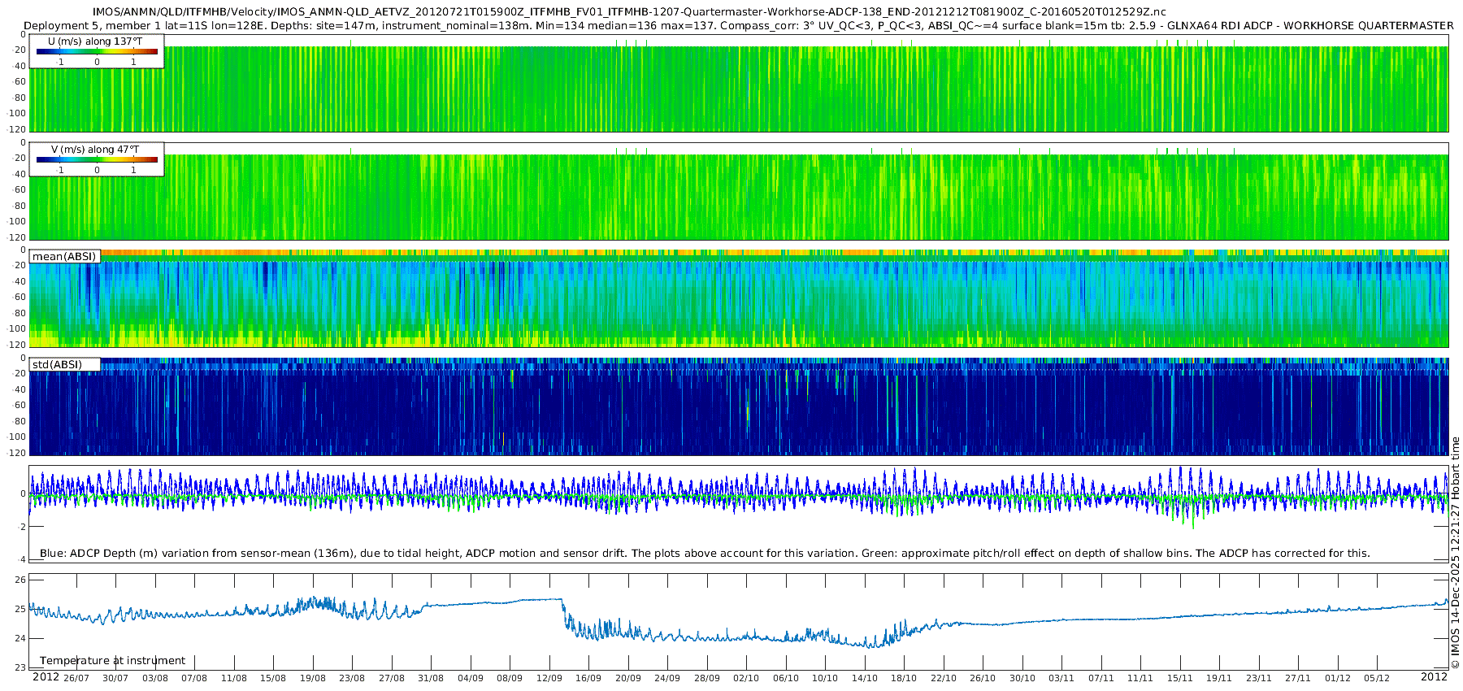Click the IMOS copyright timestamp vertical text
Viewport: 1463px width, 691px height.
click(x=1455, y=553)
